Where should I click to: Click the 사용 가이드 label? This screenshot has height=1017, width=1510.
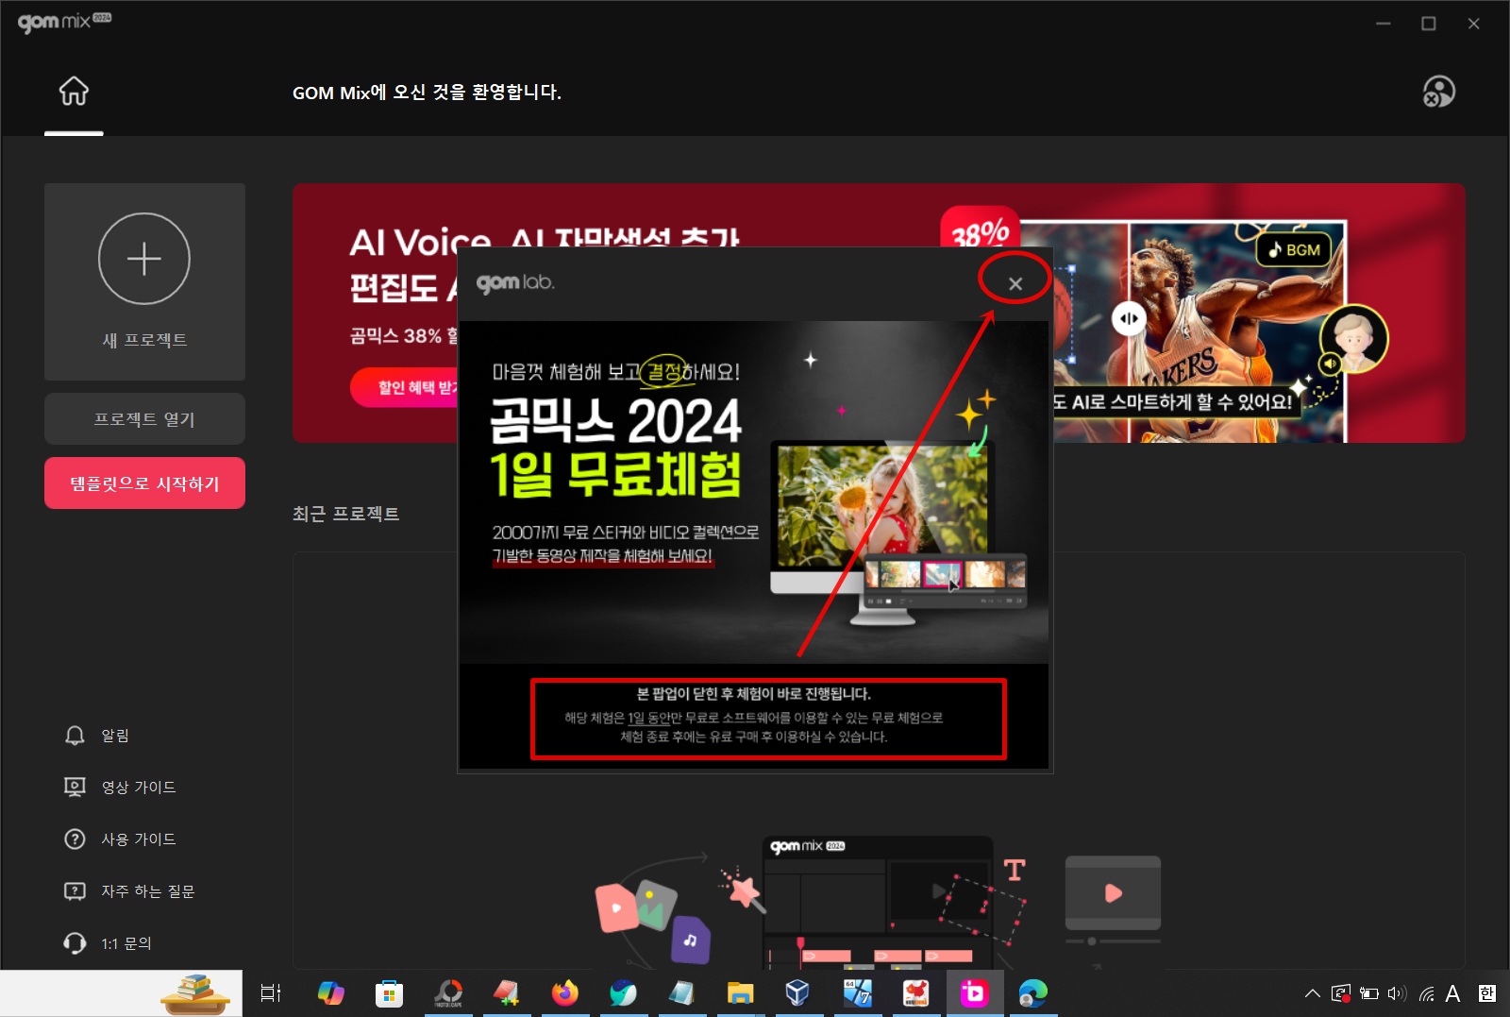click(139, 839)
